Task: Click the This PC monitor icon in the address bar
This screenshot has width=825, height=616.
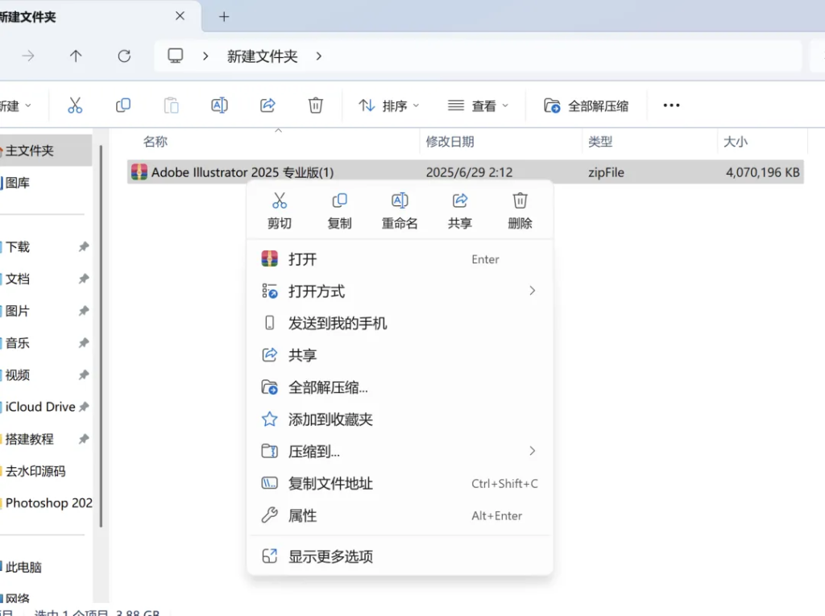Action: tap(175, 56)
